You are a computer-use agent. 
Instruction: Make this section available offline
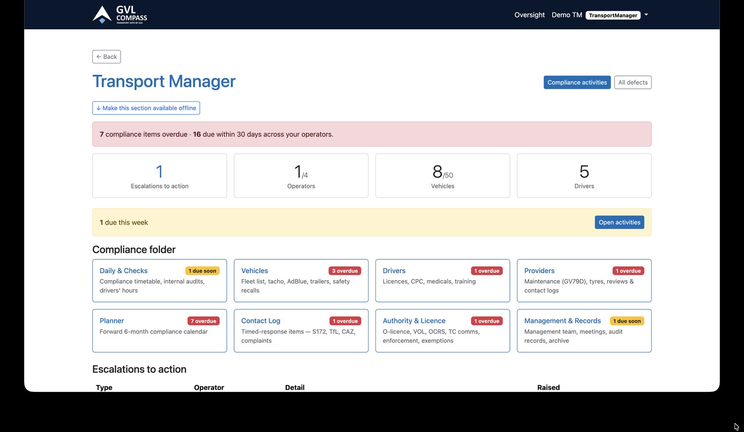click(146, 108)
